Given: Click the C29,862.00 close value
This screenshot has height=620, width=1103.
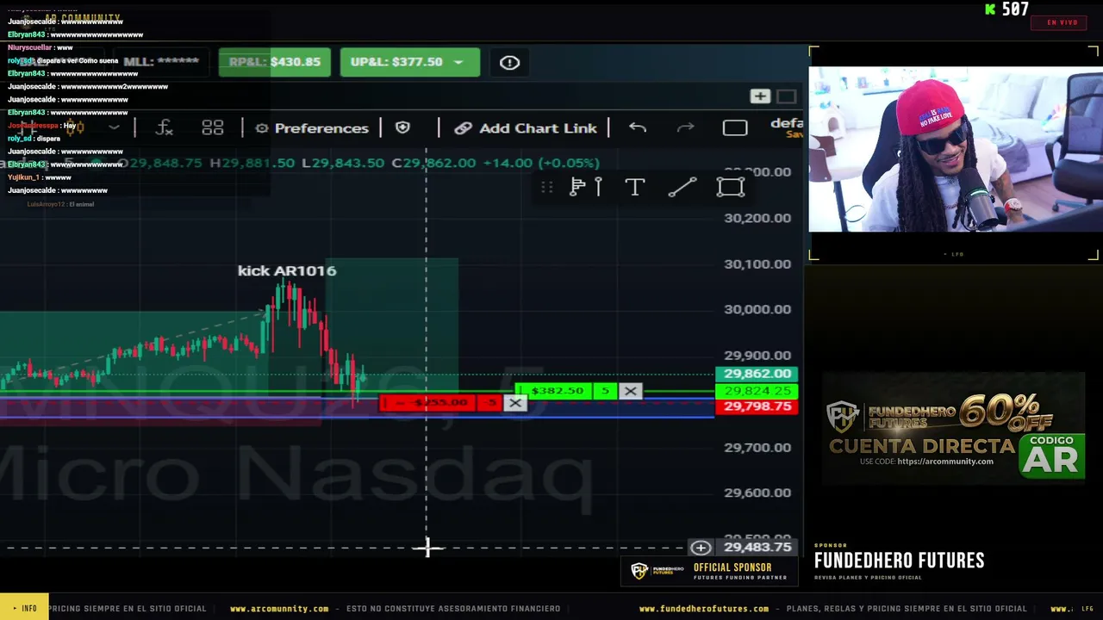Looking at the screenshot, I should pos(433,163).
